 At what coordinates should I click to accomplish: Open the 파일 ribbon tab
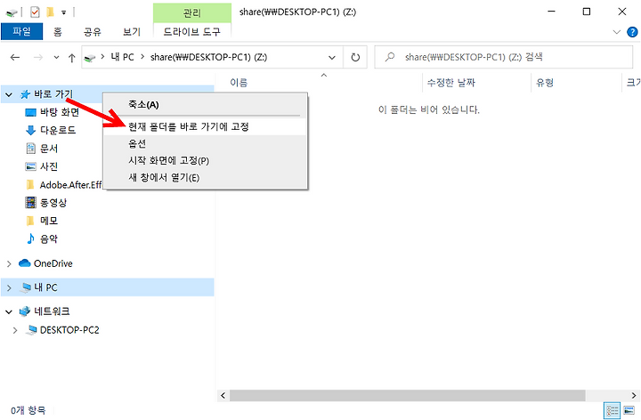pos(21,31)
